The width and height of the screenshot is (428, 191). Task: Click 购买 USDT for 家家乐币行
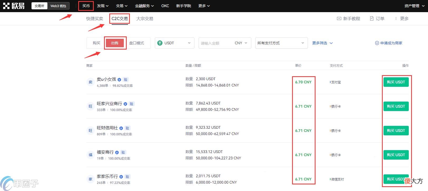396,179
